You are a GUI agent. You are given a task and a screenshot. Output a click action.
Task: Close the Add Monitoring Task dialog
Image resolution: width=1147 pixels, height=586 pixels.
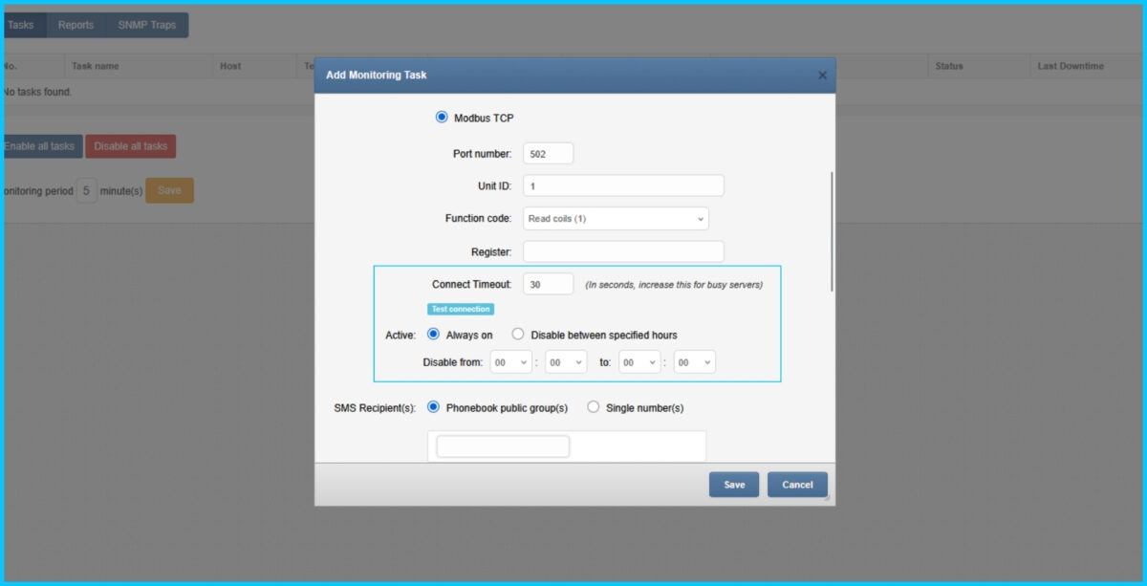(822, 76)
